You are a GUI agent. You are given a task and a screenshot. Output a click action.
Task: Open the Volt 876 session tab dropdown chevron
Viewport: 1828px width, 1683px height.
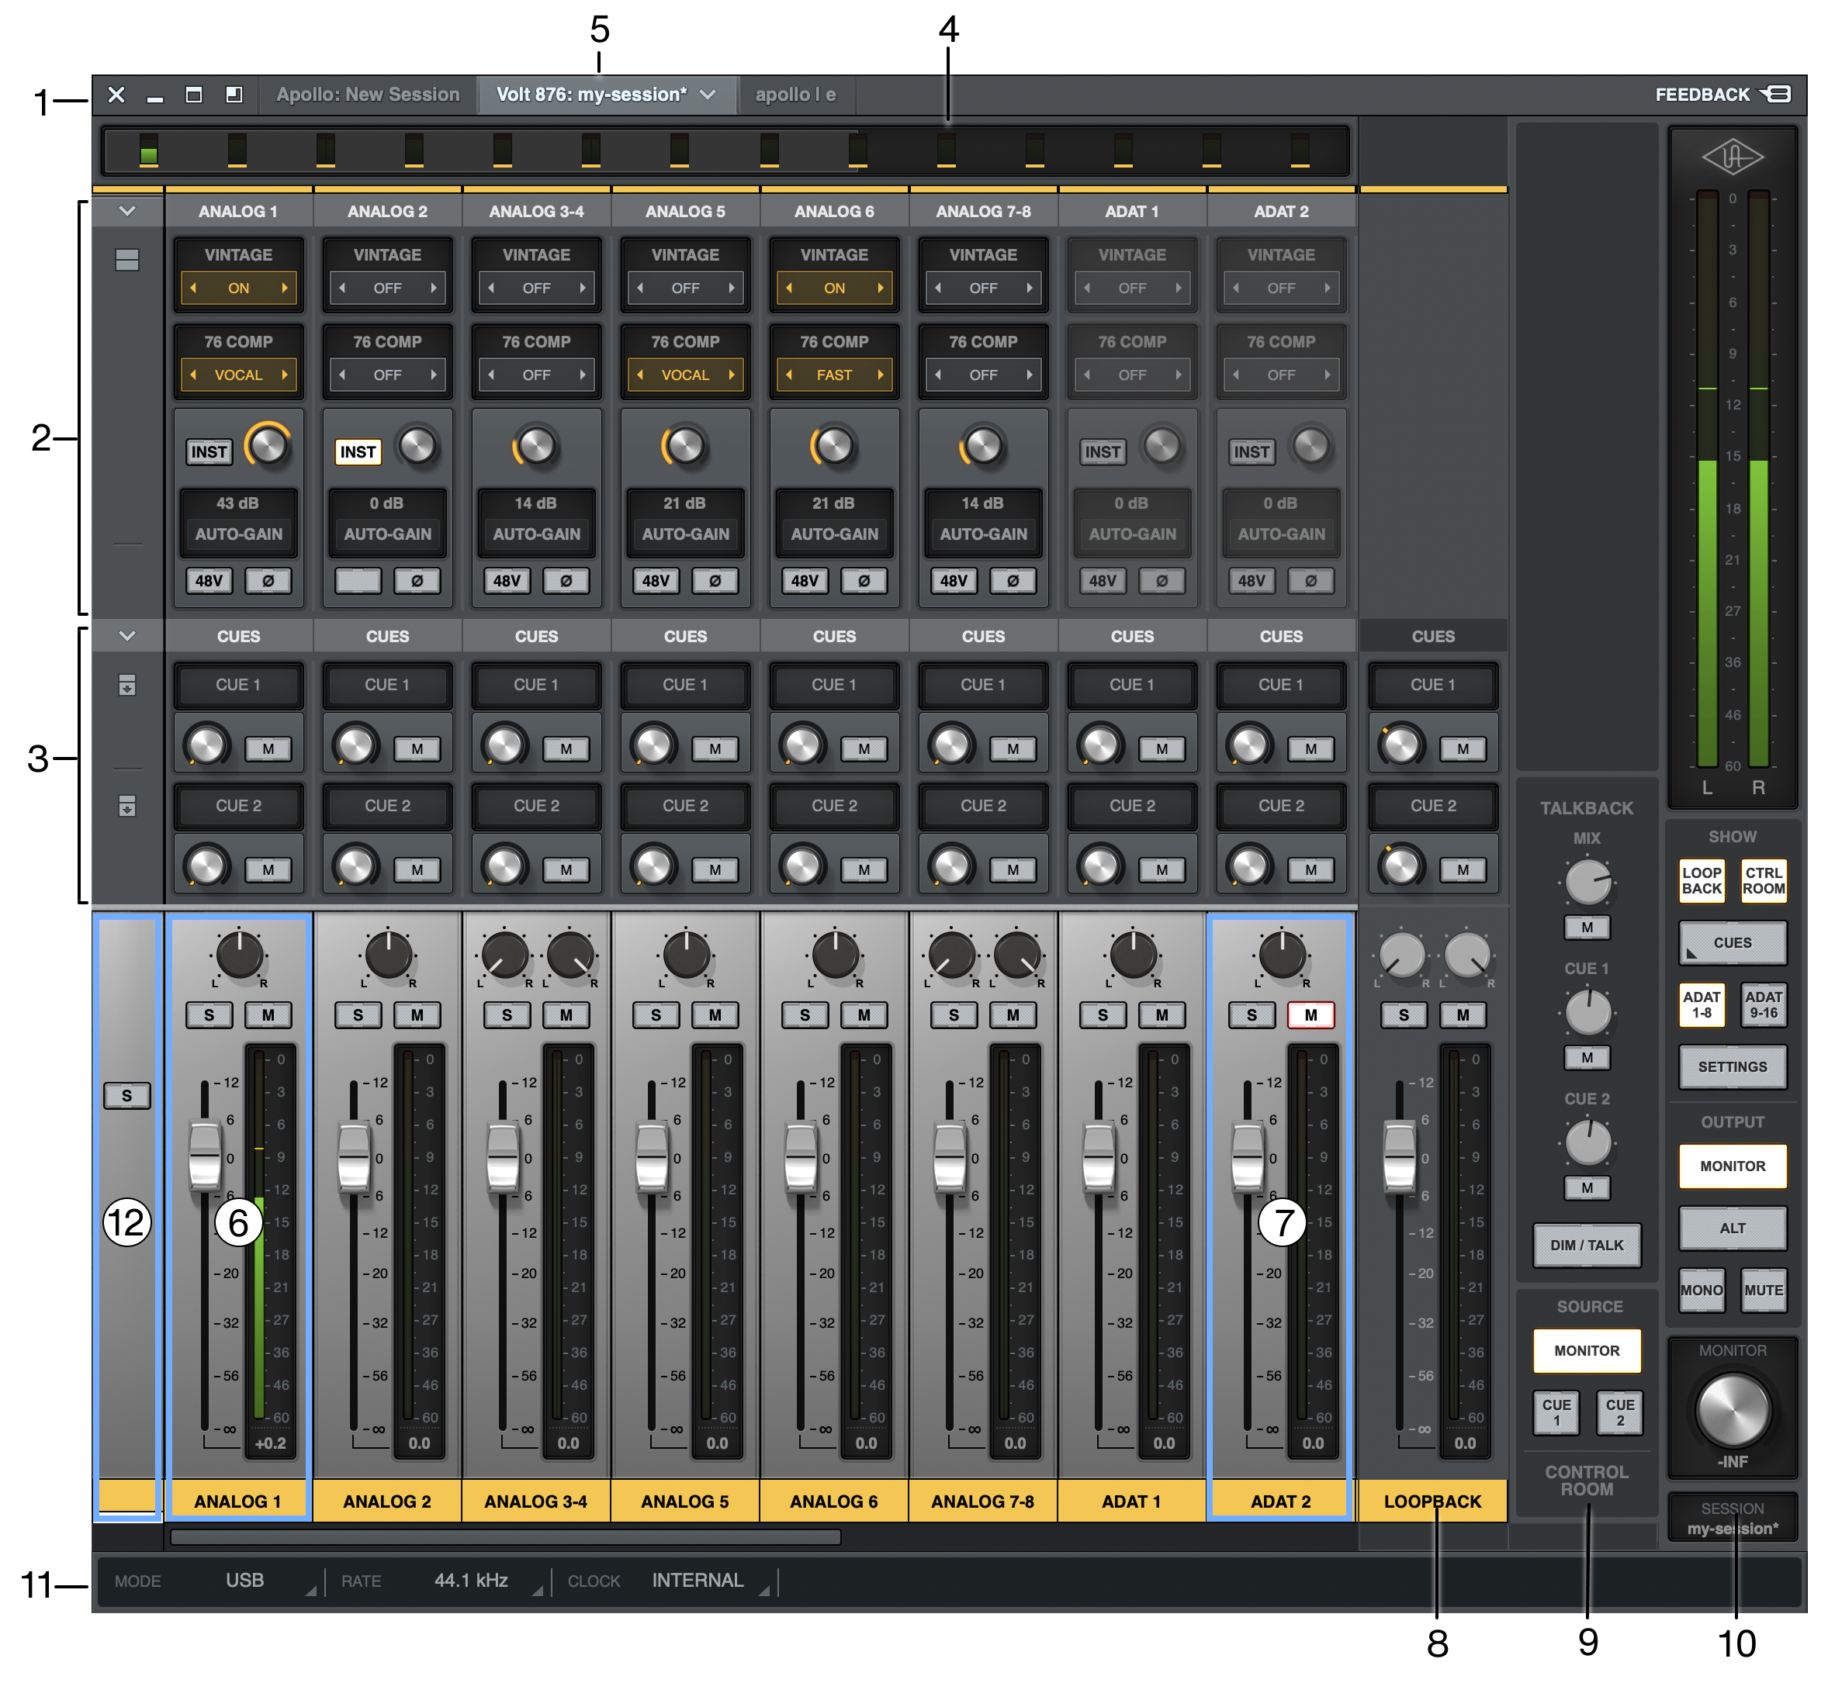708,95
